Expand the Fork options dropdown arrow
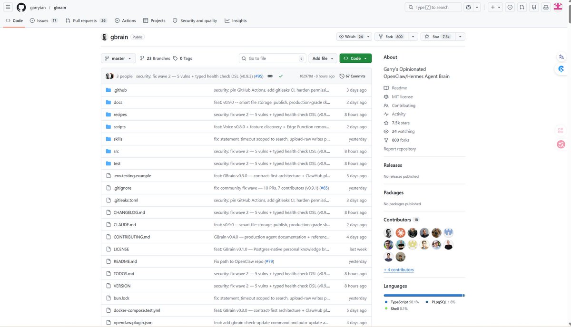Viewport: 571px width, 327px height. [x=413, y=37]
